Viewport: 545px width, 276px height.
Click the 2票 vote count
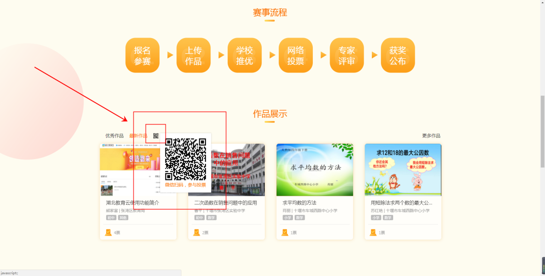[205, 233]
